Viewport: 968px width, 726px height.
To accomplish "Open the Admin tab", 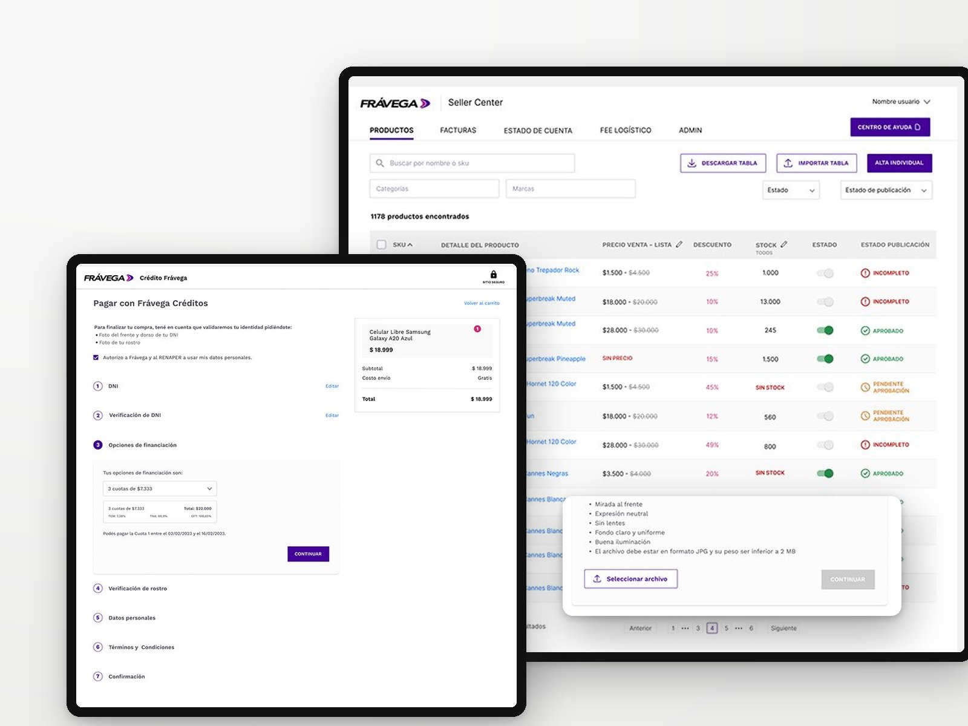I will [x=690, y=130].
